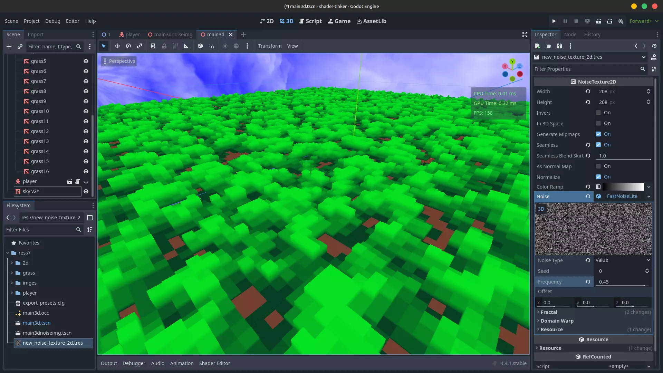Viewport: 663px width, 373px height.
Task: Open the Debug menu
Action: [52, 21]
